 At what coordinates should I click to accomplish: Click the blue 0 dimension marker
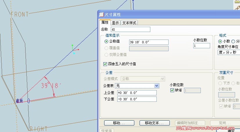click(x=28, y=101)
